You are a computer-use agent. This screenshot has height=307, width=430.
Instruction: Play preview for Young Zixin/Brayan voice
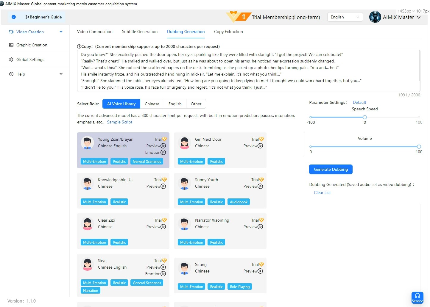(x=163, y=146)
